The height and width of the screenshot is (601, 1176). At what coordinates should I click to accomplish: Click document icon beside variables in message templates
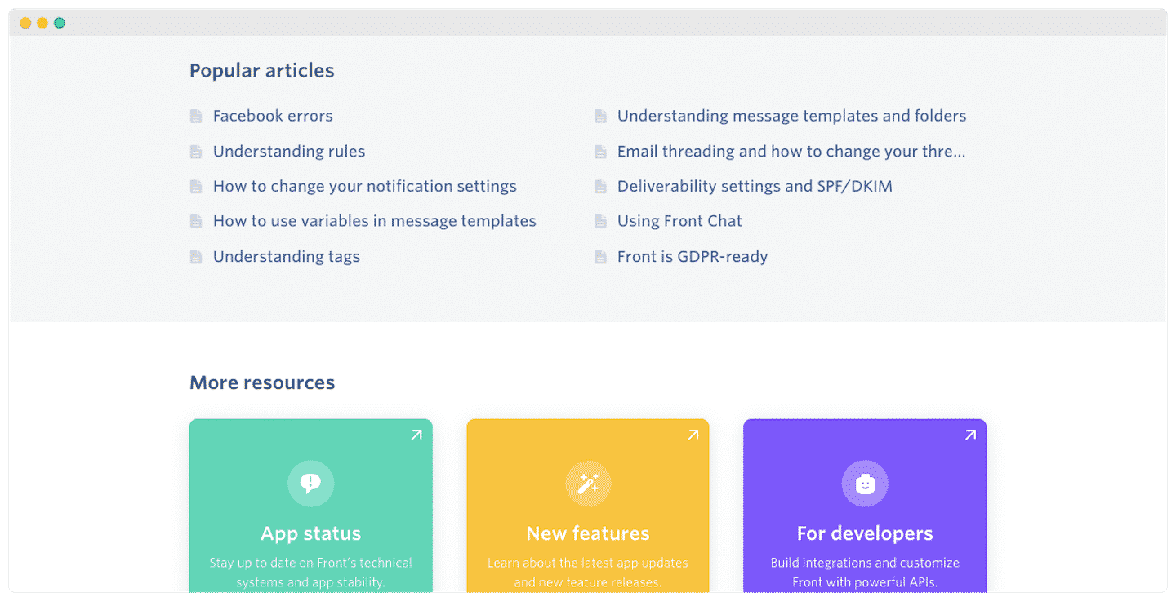(x=196, y=222)
